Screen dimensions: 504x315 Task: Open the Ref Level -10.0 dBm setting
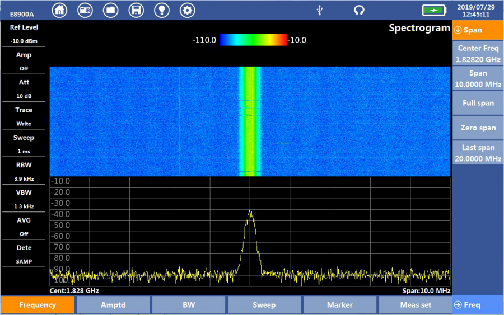point(24,34)
